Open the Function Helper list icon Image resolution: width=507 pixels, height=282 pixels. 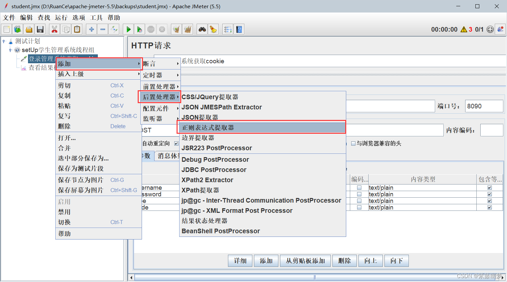coord(228,29)
